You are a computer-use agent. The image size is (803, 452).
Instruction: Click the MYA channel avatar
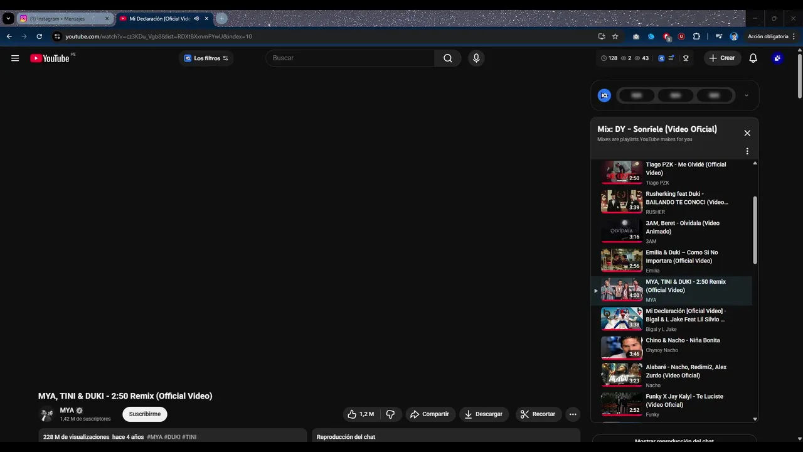(46, 414)
